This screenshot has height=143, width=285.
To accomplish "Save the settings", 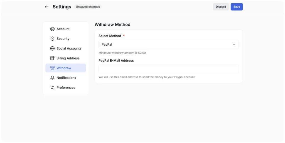I will point(237,7).
